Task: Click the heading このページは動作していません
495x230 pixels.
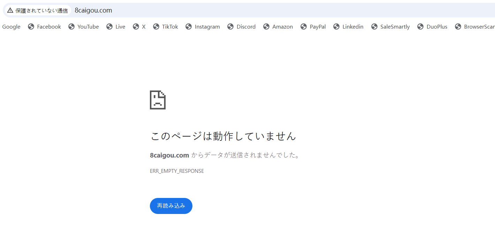Action: [223, 136]
